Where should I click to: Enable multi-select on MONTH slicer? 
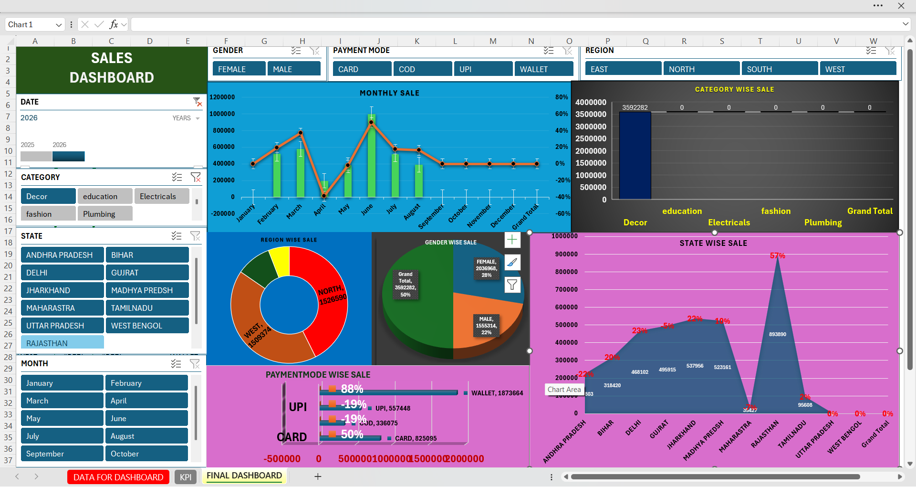[176, 364]
